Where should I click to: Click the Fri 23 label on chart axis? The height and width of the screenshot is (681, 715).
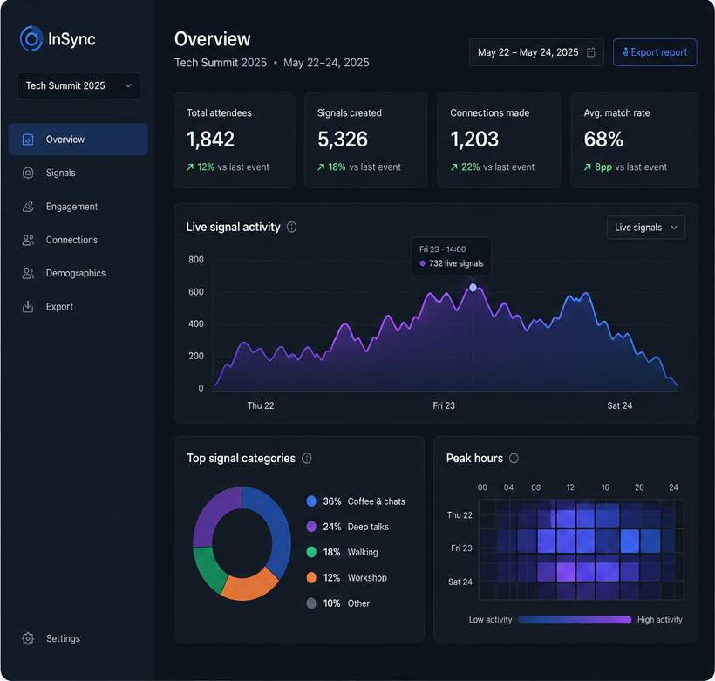pos(444,406)
